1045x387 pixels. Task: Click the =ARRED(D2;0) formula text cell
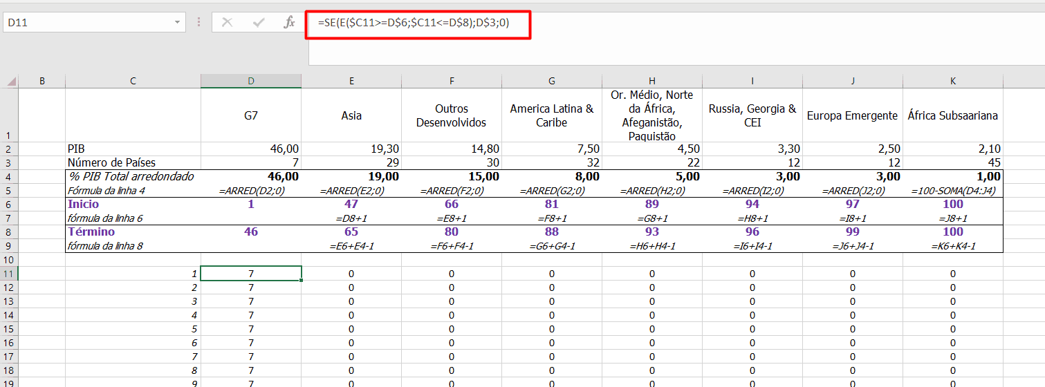pyautogui.click(x=251, y=191)
